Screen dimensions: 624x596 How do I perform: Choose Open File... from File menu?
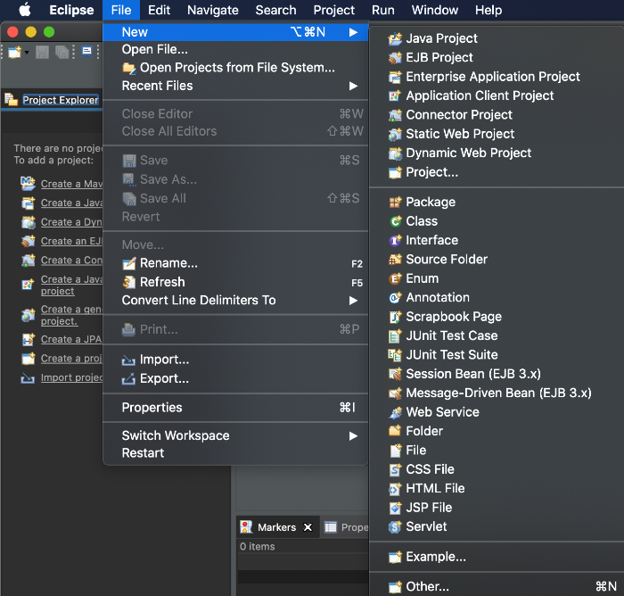(235, 49)
